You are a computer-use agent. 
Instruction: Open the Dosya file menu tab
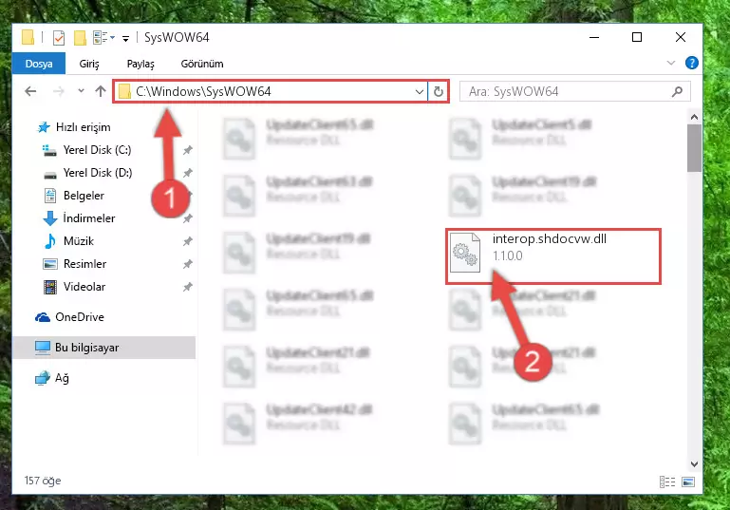tap(39, 64)
